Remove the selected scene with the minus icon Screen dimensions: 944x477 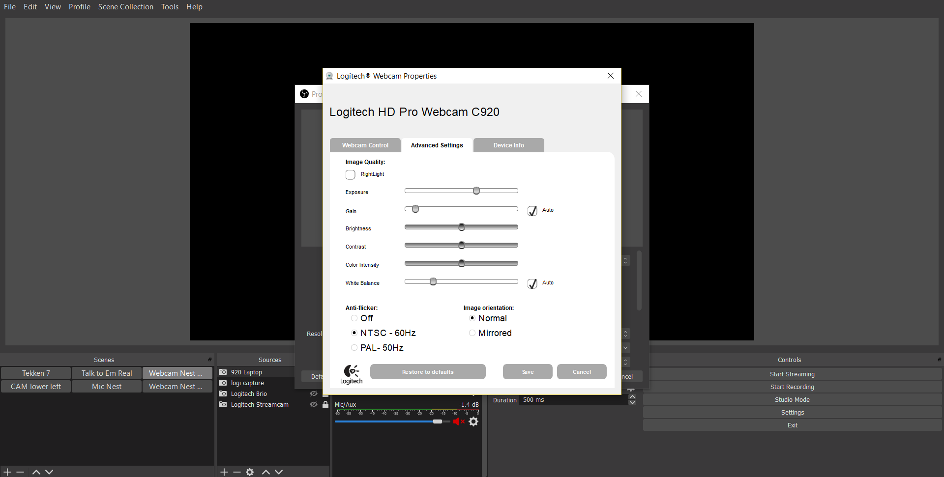click(20, 472)
